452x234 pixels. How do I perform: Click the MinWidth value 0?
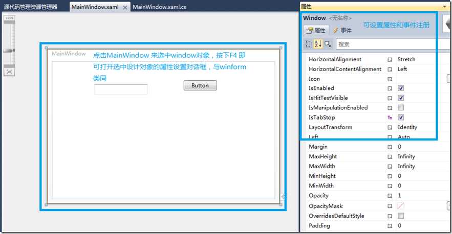tap(400, 185)
